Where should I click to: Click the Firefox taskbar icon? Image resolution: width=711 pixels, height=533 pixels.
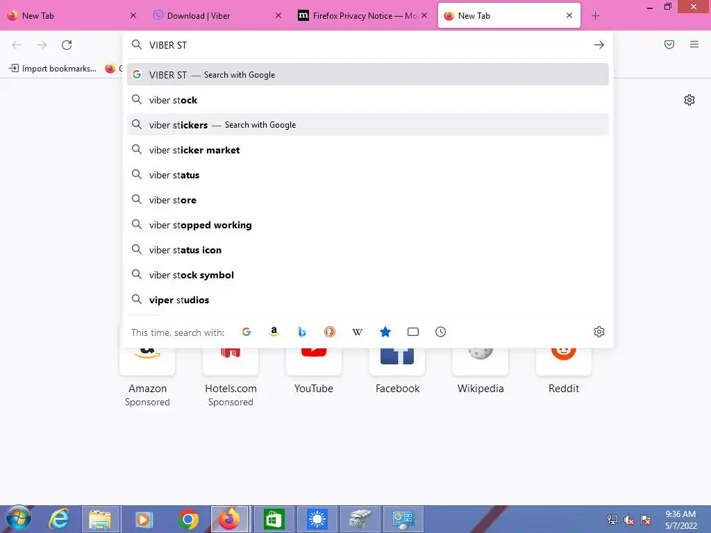click(x=229, y=519)
